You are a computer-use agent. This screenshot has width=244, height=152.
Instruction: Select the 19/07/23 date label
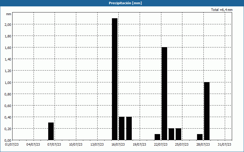(x=139, y=144)
